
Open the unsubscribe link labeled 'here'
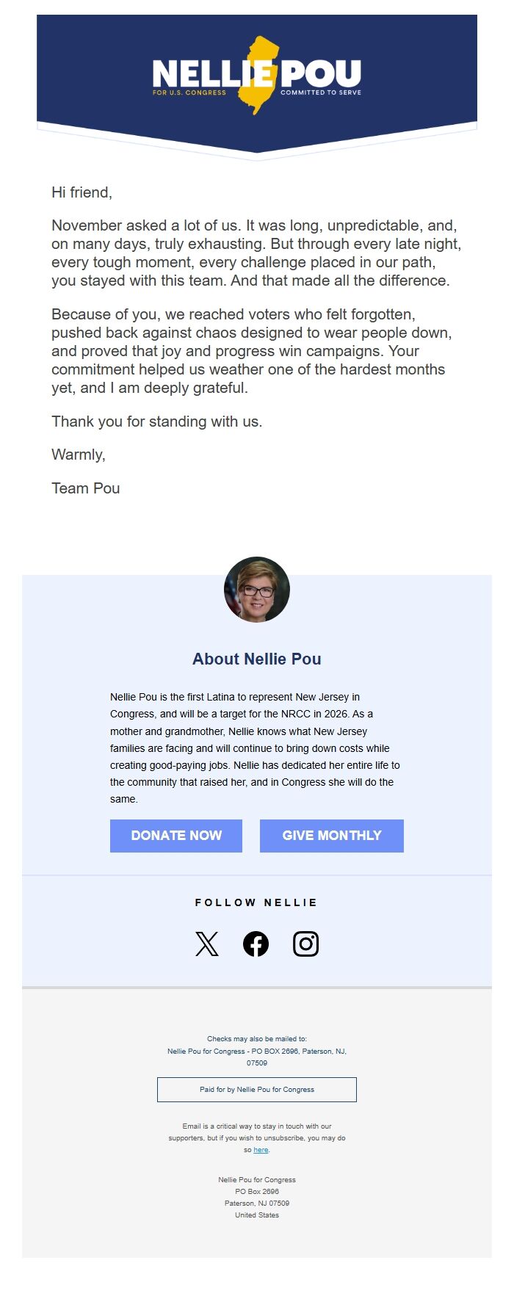(x=261, y=1149)
